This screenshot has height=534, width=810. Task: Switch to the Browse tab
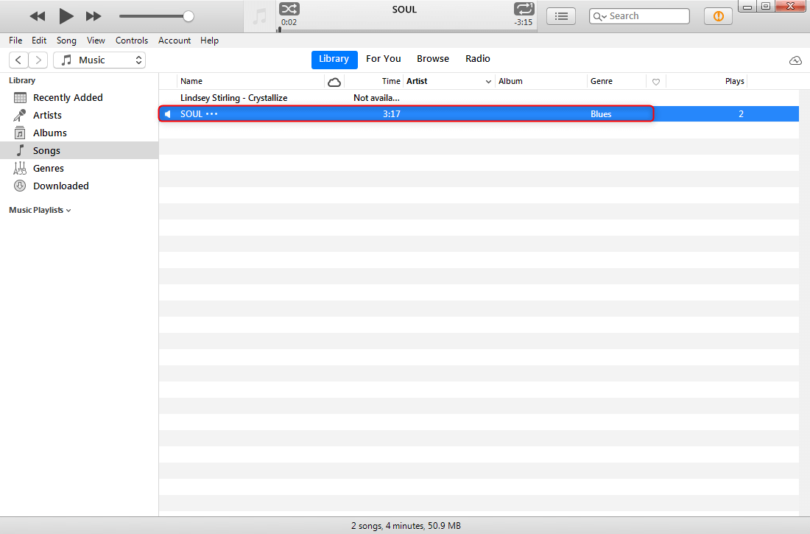click(433, 59)
